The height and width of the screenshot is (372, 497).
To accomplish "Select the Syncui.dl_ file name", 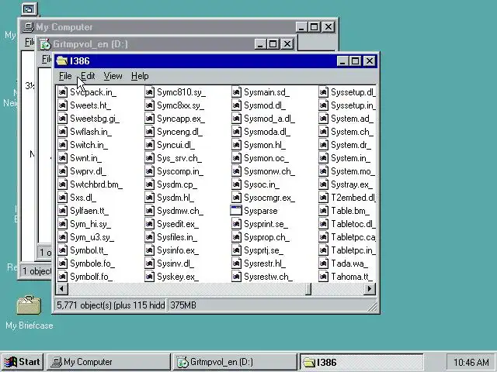I will tap(176, 145).
